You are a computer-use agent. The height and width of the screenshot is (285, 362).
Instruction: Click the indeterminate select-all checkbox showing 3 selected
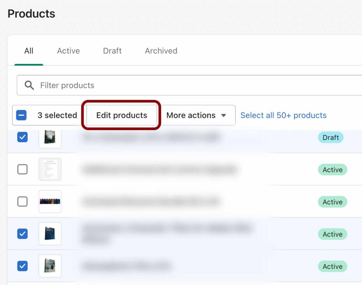[22, 115]
